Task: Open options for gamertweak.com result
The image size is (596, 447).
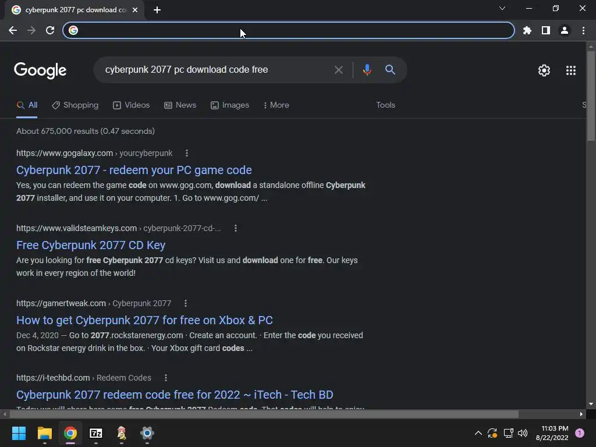Action: pos(186,303)
